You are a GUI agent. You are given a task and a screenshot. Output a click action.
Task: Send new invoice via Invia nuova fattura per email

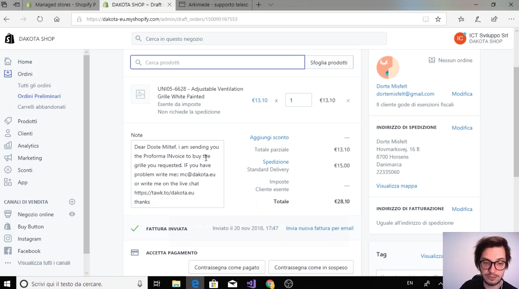[320, 228]
